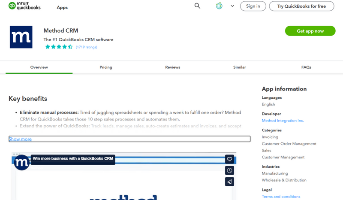The image size is (343, 200).
Task: Click the video share paper-plane icon
Action: [x=229, y=182]
